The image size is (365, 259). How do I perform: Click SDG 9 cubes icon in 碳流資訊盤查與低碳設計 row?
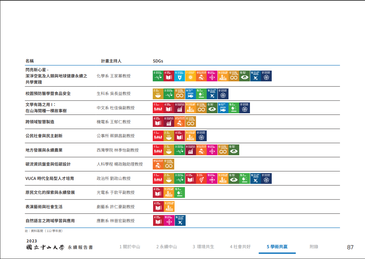(x=158, y=164)
